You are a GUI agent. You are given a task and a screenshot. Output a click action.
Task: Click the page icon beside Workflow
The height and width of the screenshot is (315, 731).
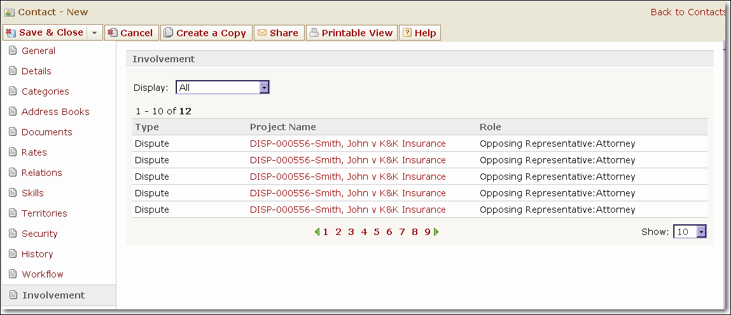click(x=13, y=274)
